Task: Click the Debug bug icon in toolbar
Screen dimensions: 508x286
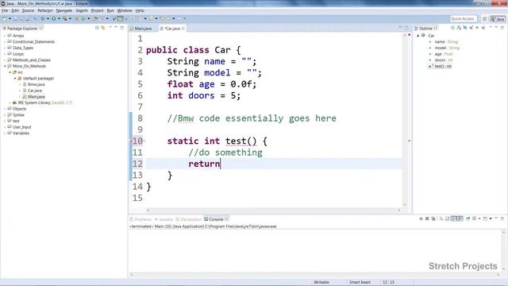Action: pos(43,19)
